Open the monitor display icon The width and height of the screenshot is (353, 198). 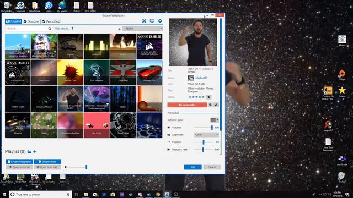152,21
